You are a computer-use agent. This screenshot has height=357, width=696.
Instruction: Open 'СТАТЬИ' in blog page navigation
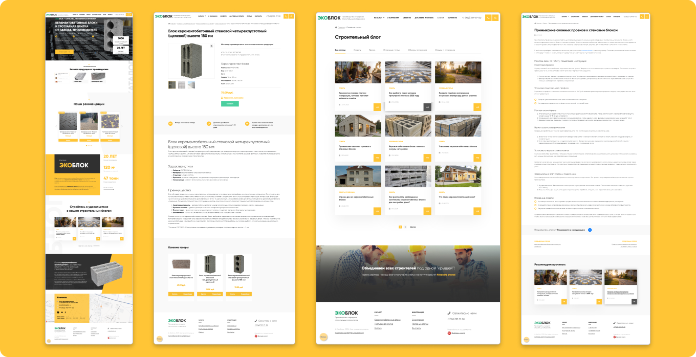(x=440, y=18)
